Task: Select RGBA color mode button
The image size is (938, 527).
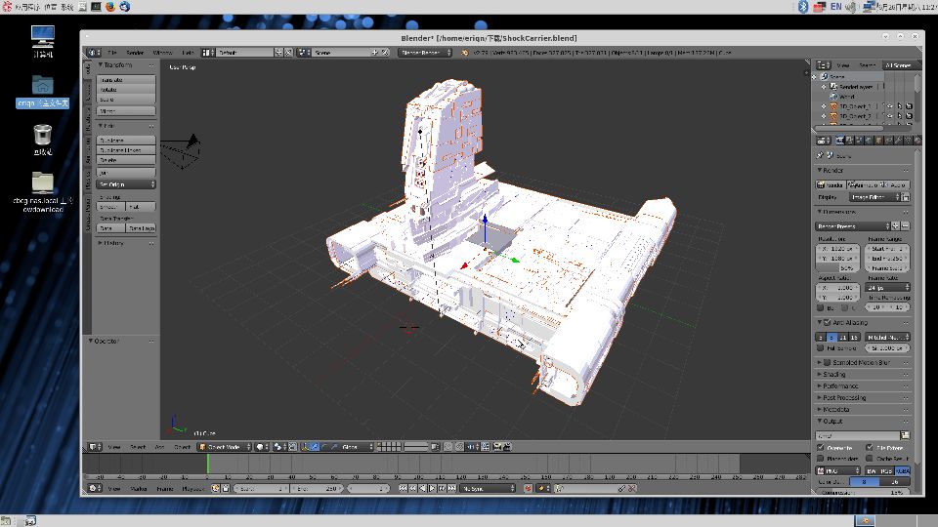Action: pos(902,470)
